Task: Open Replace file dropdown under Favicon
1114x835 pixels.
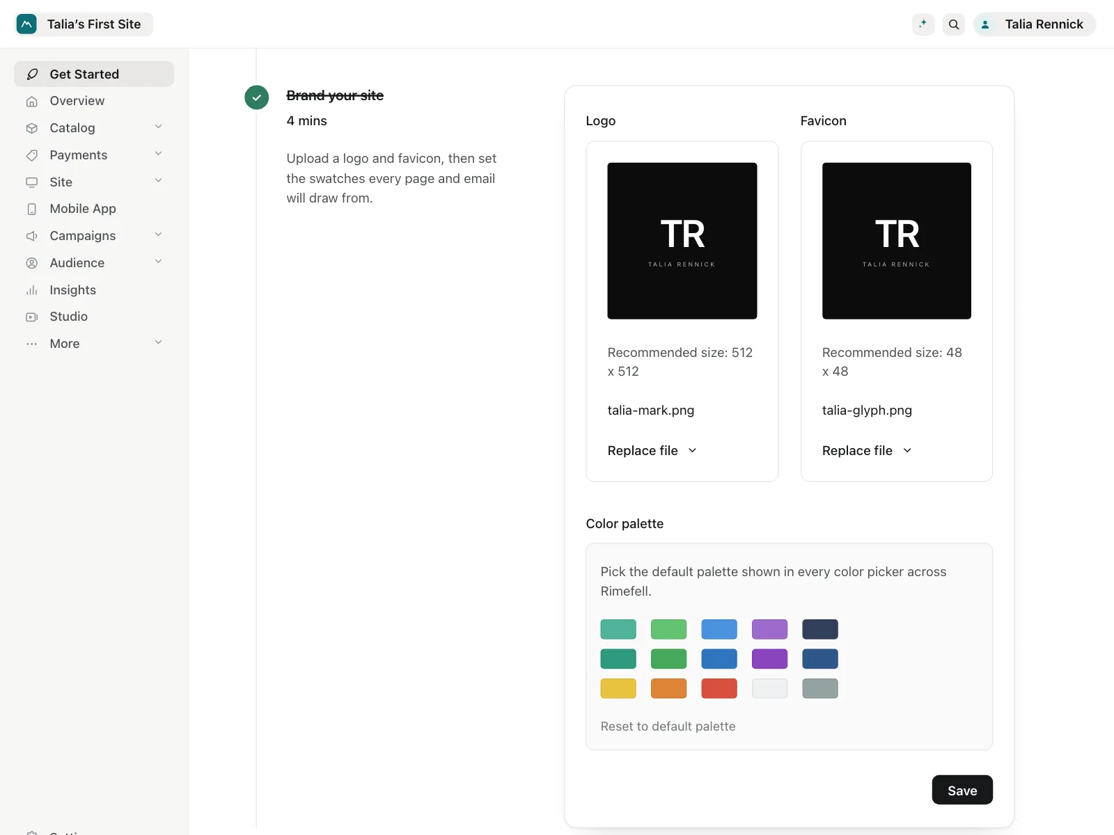Action: point(867,451)
